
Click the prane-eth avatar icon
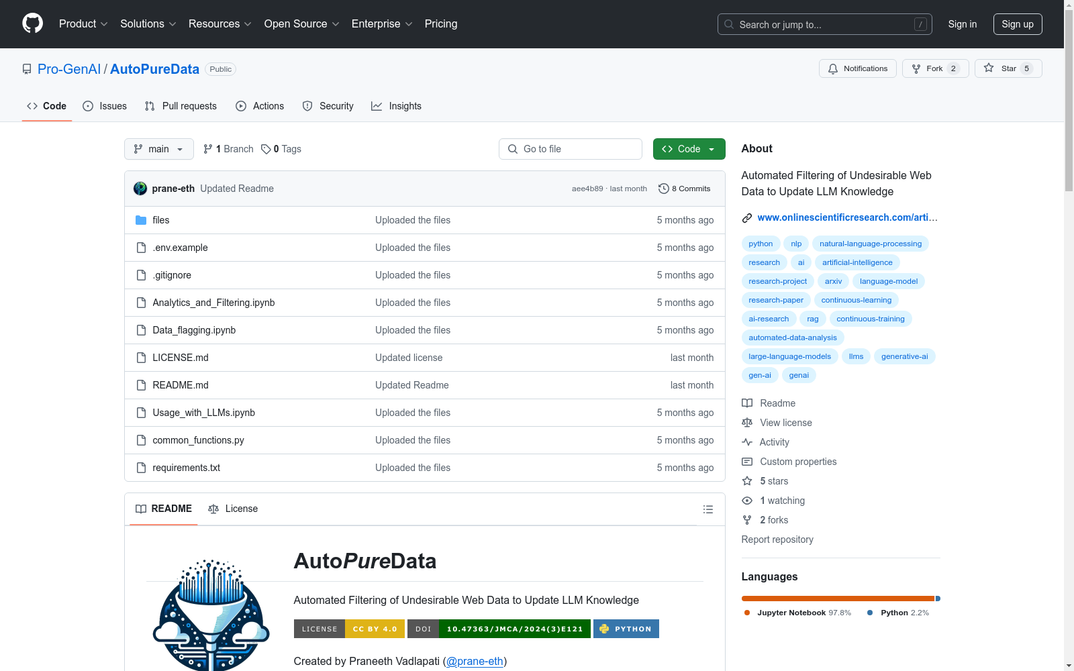click(x=140, y=189)
